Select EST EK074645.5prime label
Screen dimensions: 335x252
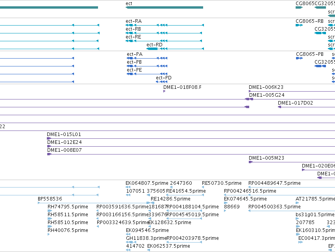245,199
